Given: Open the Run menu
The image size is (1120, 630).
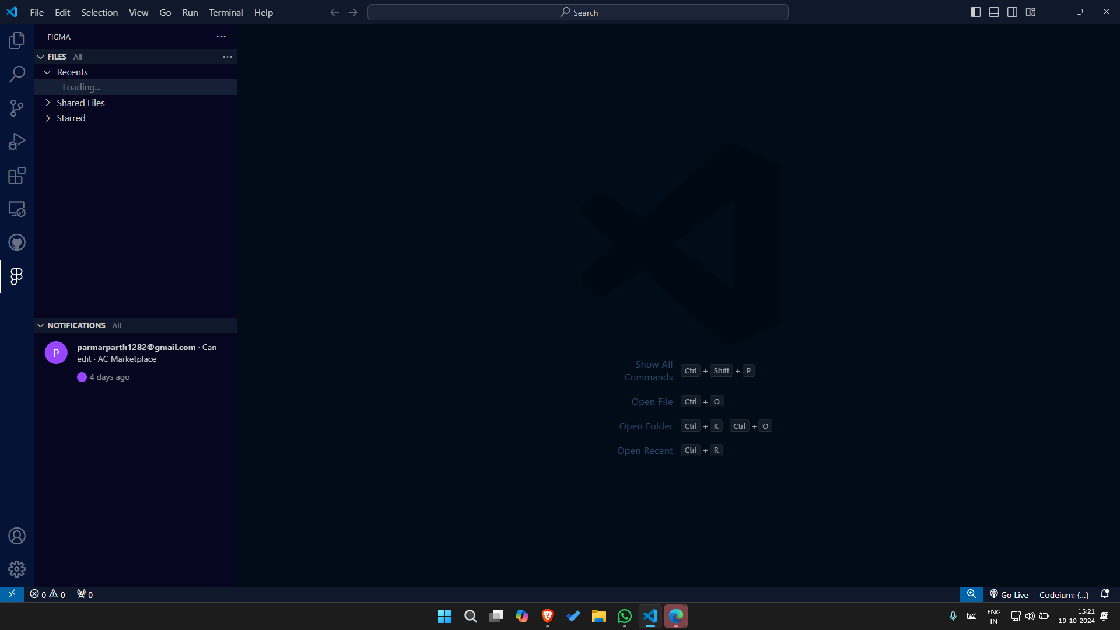Looking at the screenshot, I should pyautogui.click(x=190, y=12).
